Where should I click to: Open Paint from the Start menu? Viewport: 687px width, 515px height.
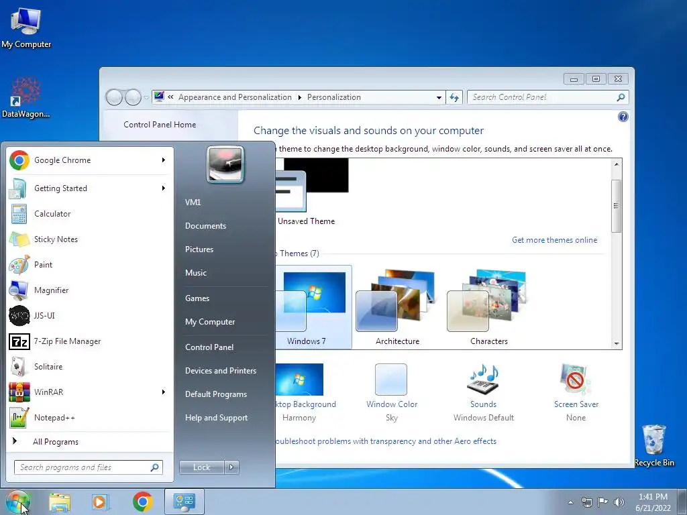(89, 264)
